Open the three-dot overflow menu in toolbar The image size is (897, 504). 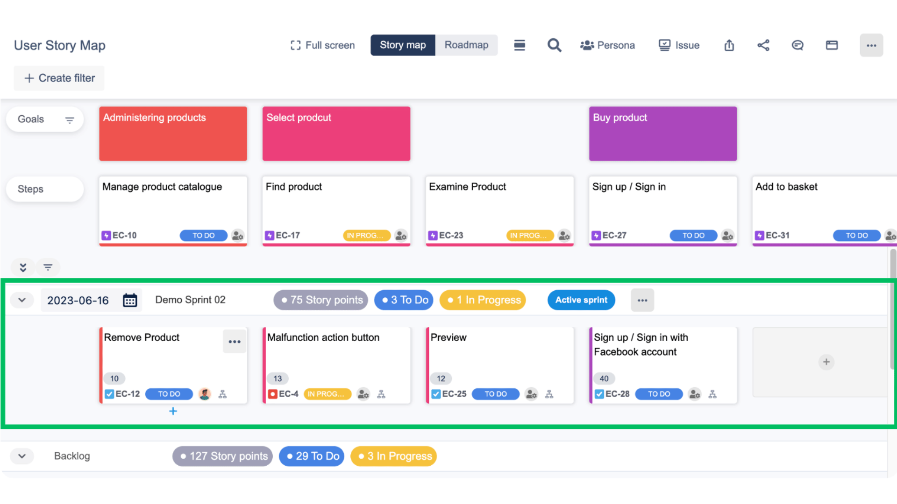[871, 45]
